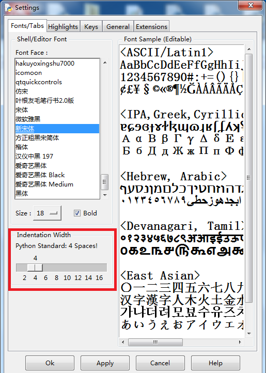Screen dimensions: 266x373
Task: Select the 仿宋 font
Action: tap(57, 91)
